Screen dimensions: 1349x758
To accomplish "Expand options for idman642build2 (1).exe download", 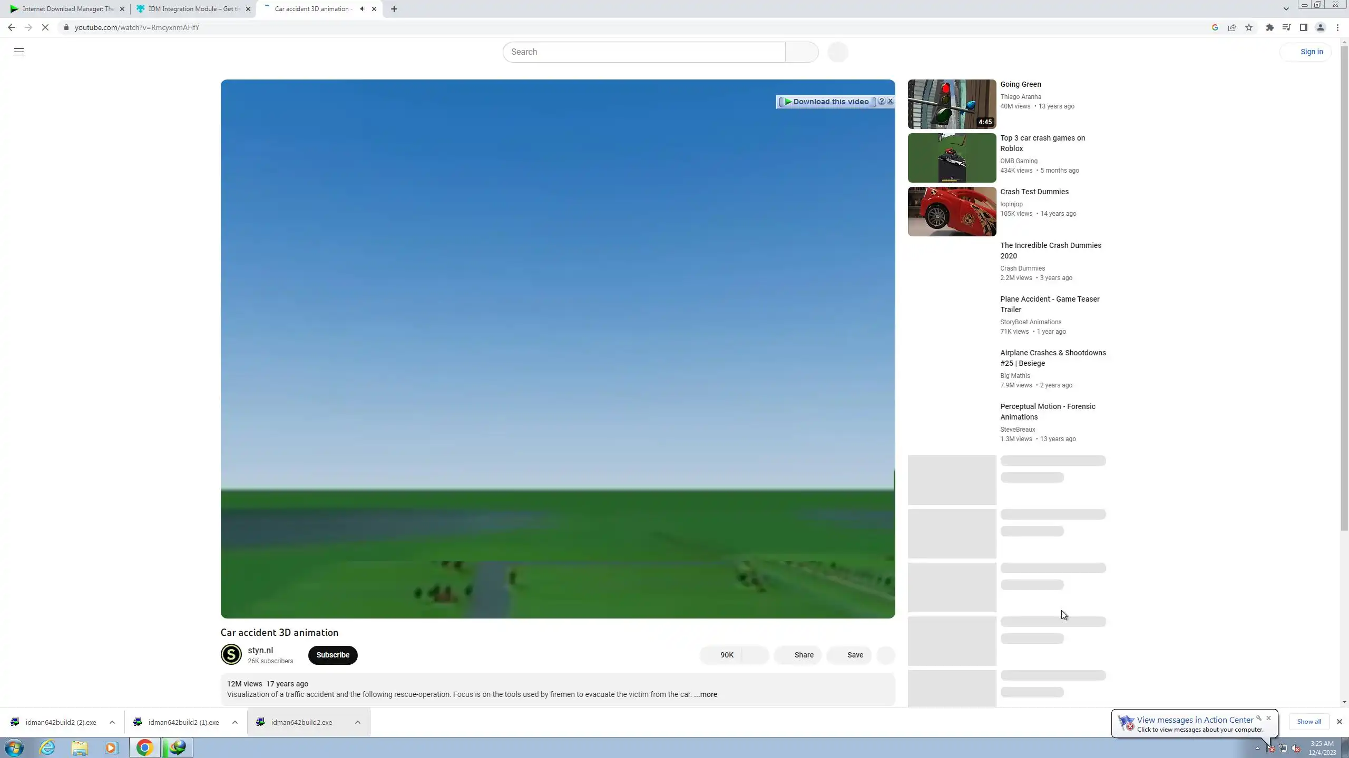I will coord(235,722).
